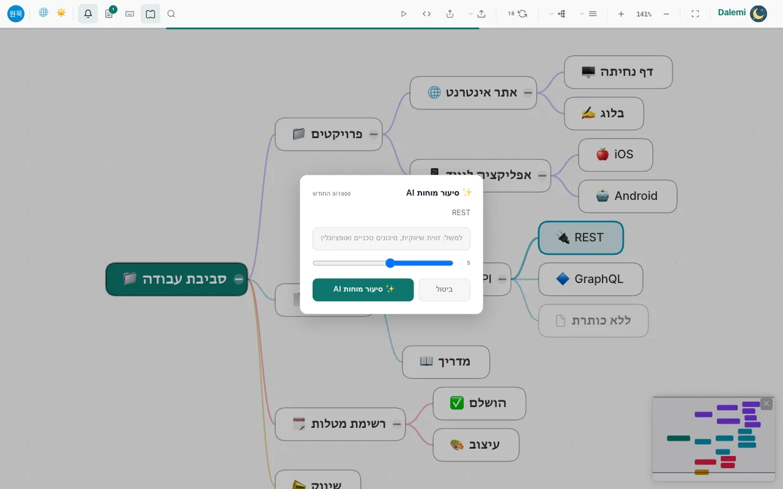
Task: Select the פרויקטים node
Action: (328, 134)
